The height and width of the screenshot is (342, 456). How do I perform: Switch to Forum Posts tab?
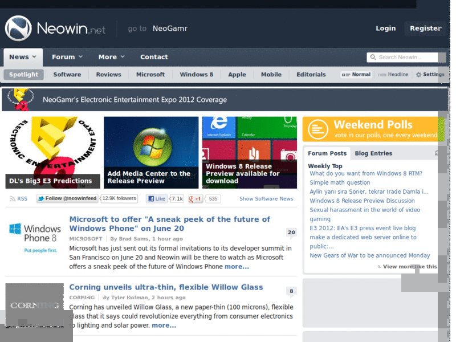tap(327, 153)
